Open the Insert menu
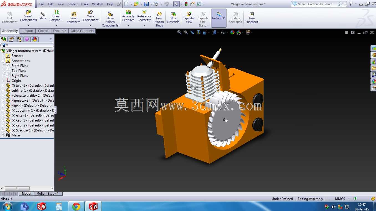The height and width of the screenshot is (211, 376). point(72,4)
